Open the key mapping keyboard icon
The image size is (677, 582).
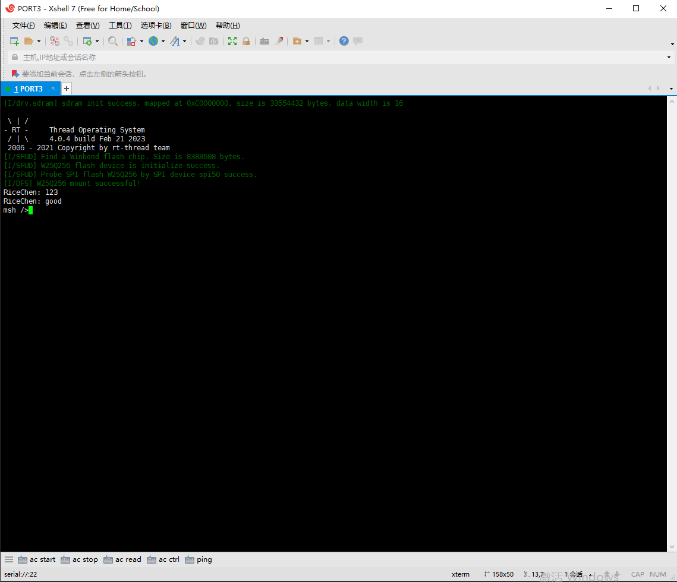(x=264, y=41)
